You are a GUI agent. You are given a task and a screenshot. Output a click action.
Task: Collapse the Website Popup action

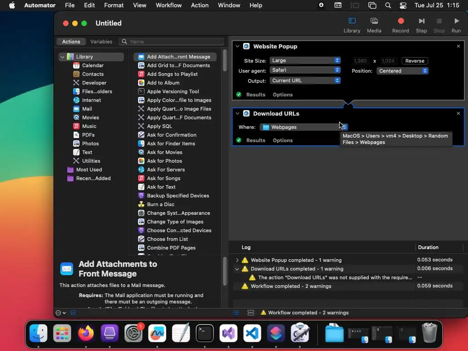tap(237, 46)
